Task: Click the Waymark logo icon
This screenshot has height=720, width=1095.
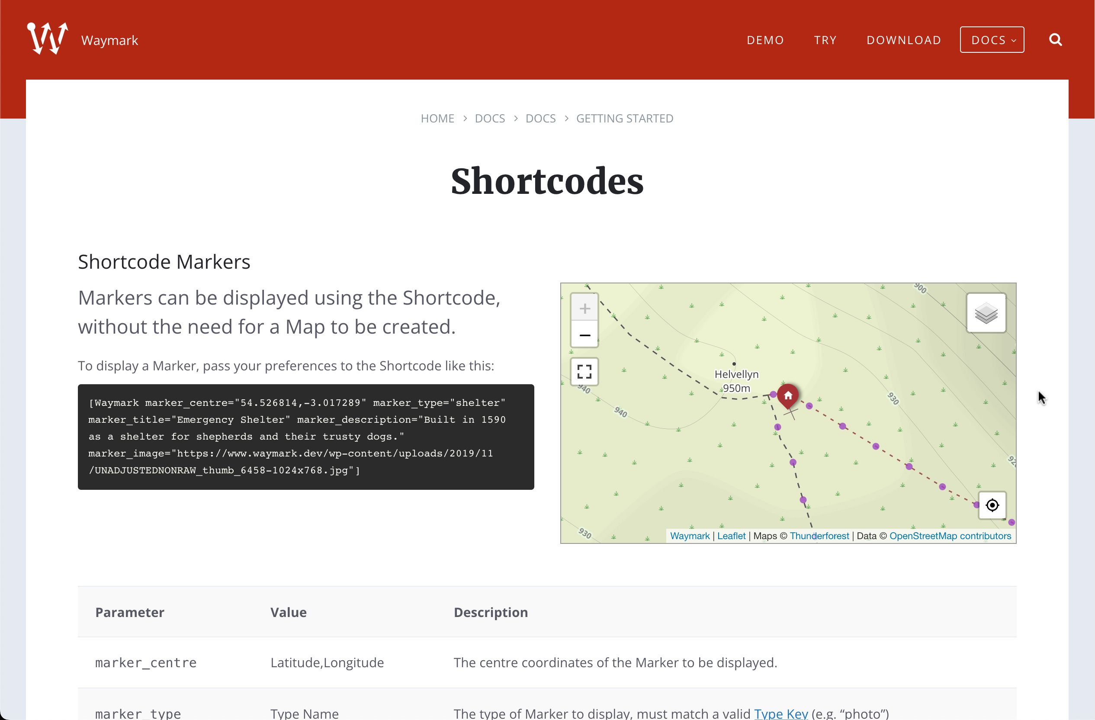Action: pyautogui.click(x=48, y=39)
